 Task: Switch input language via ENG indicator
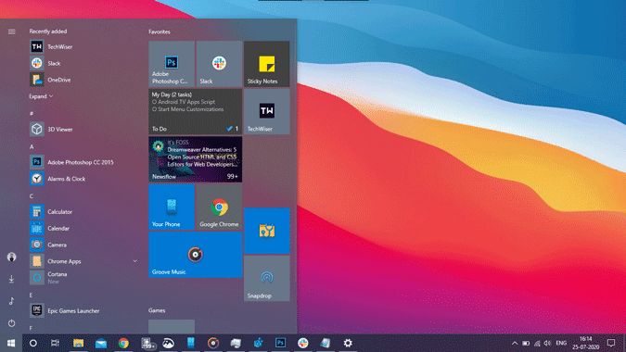click(561, 344)
